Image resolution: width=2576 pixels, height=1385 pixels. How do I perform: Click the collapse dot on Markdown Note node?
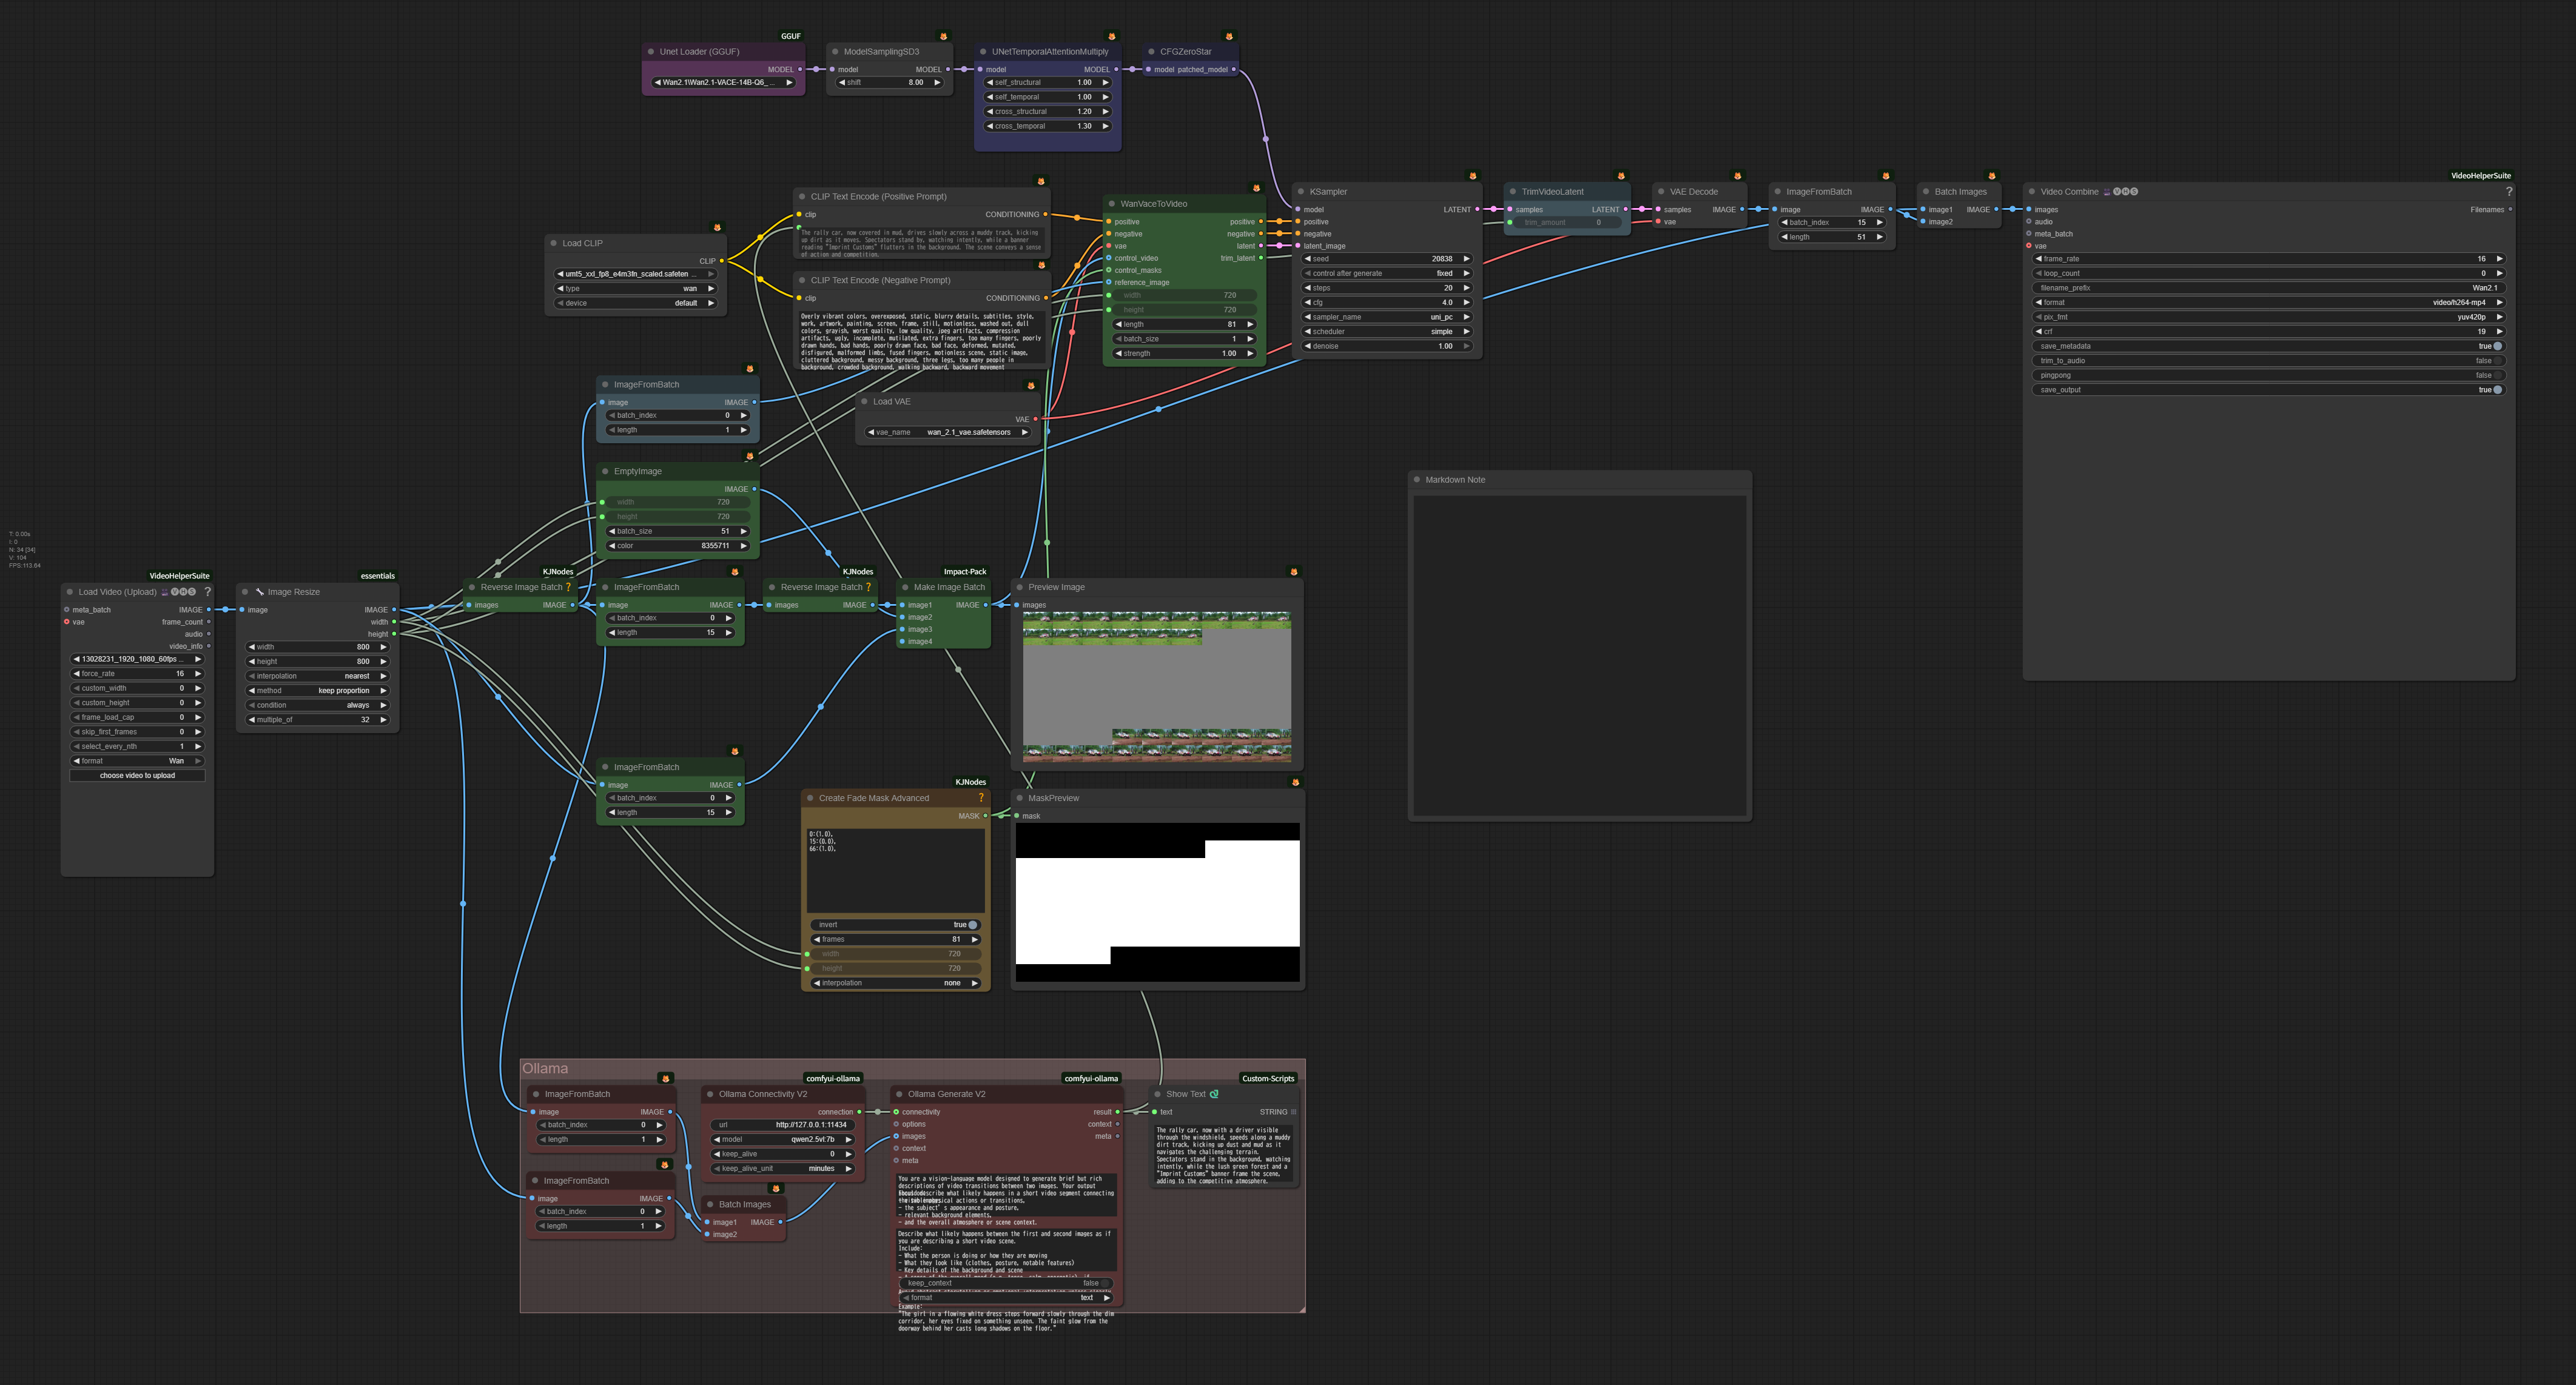(1417, 480)
